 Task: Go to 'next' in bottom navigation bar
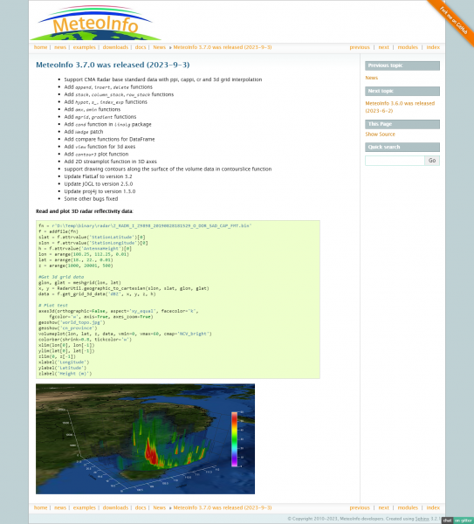pos(383,507)
